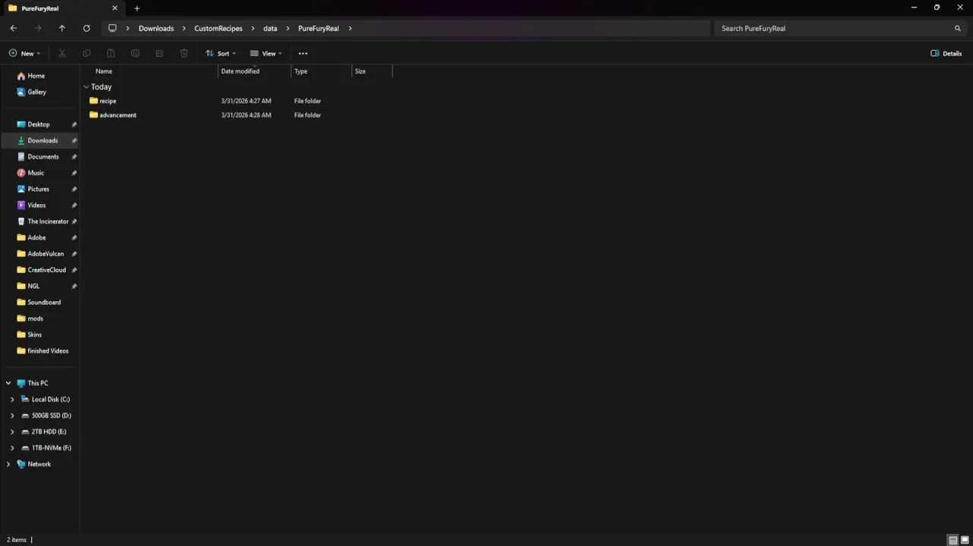Expand 2TB HDD (E:) node
Screen dimensions: 973x546
click(x=12, y=431)
